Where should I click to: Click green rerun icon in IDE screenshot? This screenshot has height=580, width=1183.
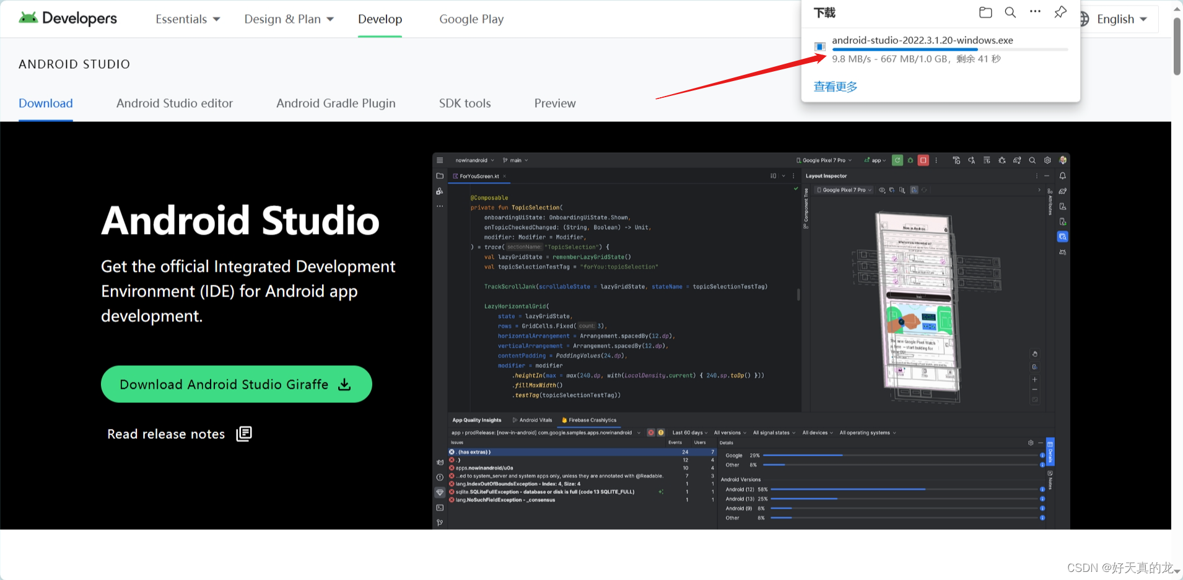(x=897, y=160)
